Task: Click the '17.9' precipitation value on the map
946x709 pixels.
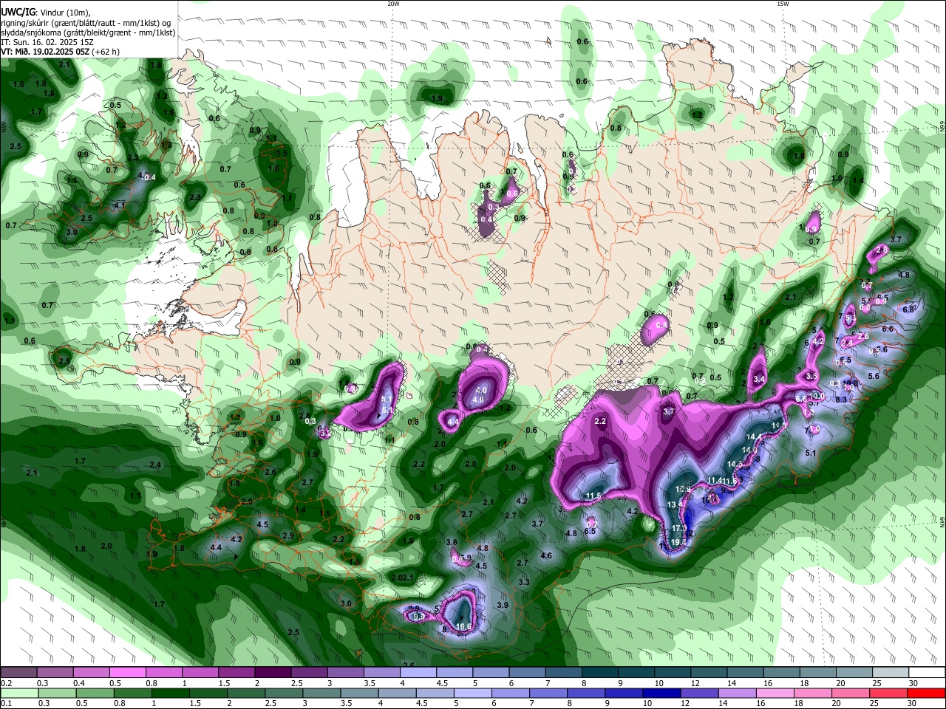Action: [679, 528]
